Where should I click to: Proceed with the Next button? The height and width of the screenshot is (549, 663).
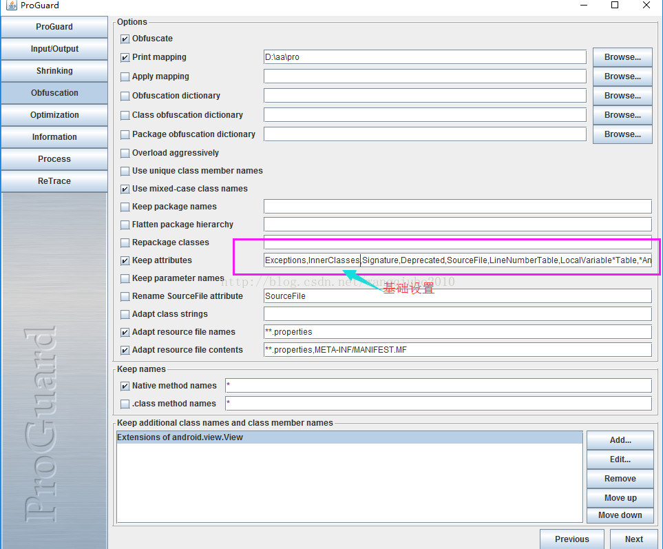click(x=634, y=539)
